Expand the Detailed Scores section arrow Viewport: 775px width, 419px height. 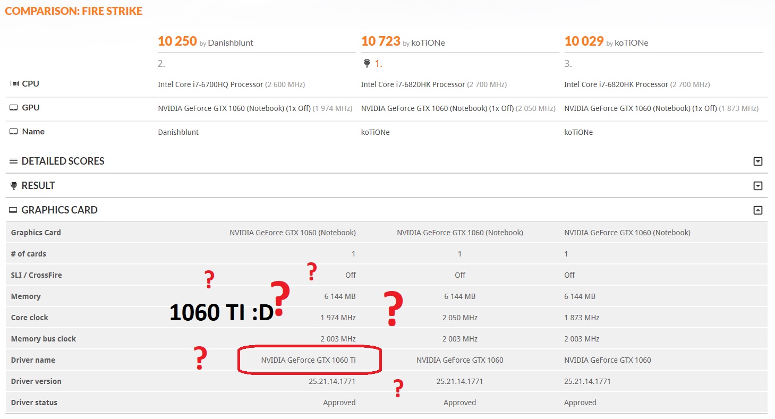(x=758, y=161)
